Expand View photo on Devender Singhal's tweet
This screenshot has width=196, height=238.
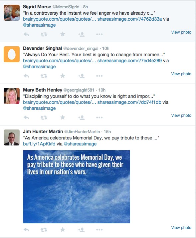coord(181,74)
